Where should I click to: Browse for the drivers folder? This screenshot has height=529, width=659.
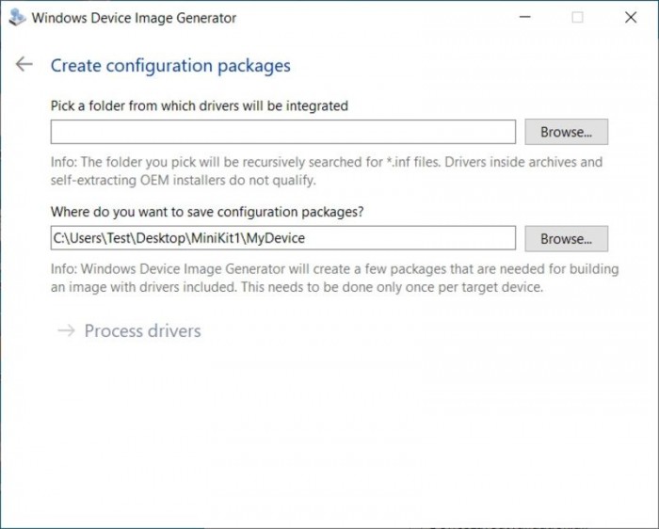click(x=566, y=132)
